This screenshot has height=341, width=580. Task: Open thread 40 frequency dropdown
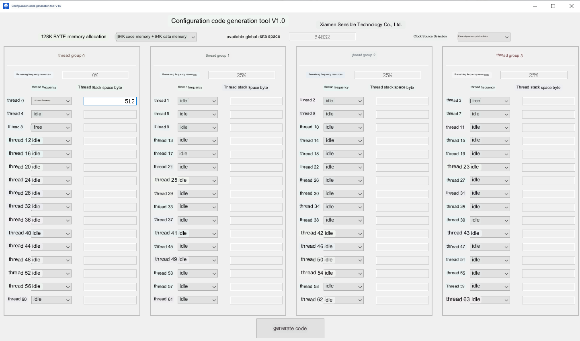click(51, 234)
